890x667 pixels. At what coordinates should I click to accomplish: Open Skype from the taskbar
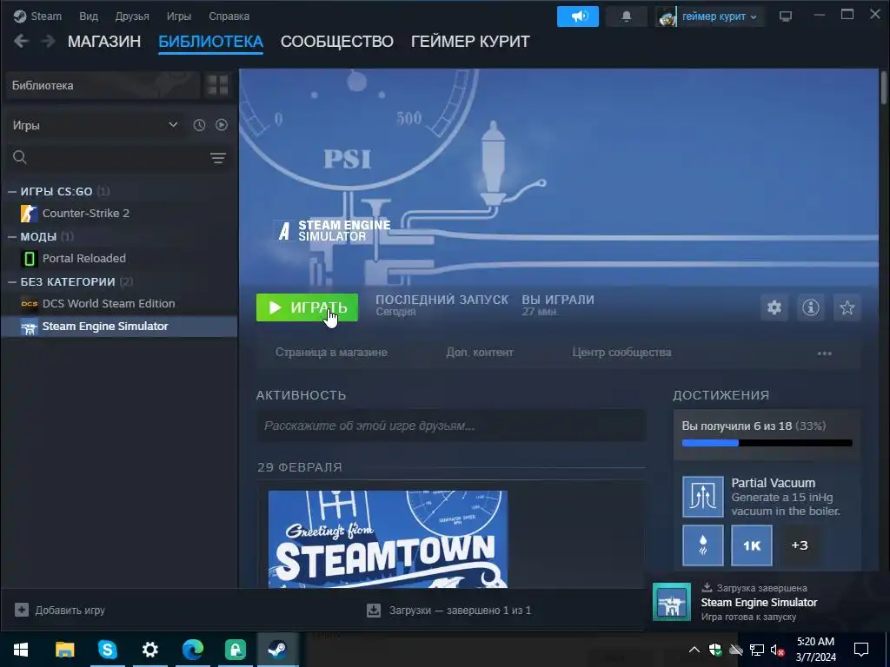(107, 650)
